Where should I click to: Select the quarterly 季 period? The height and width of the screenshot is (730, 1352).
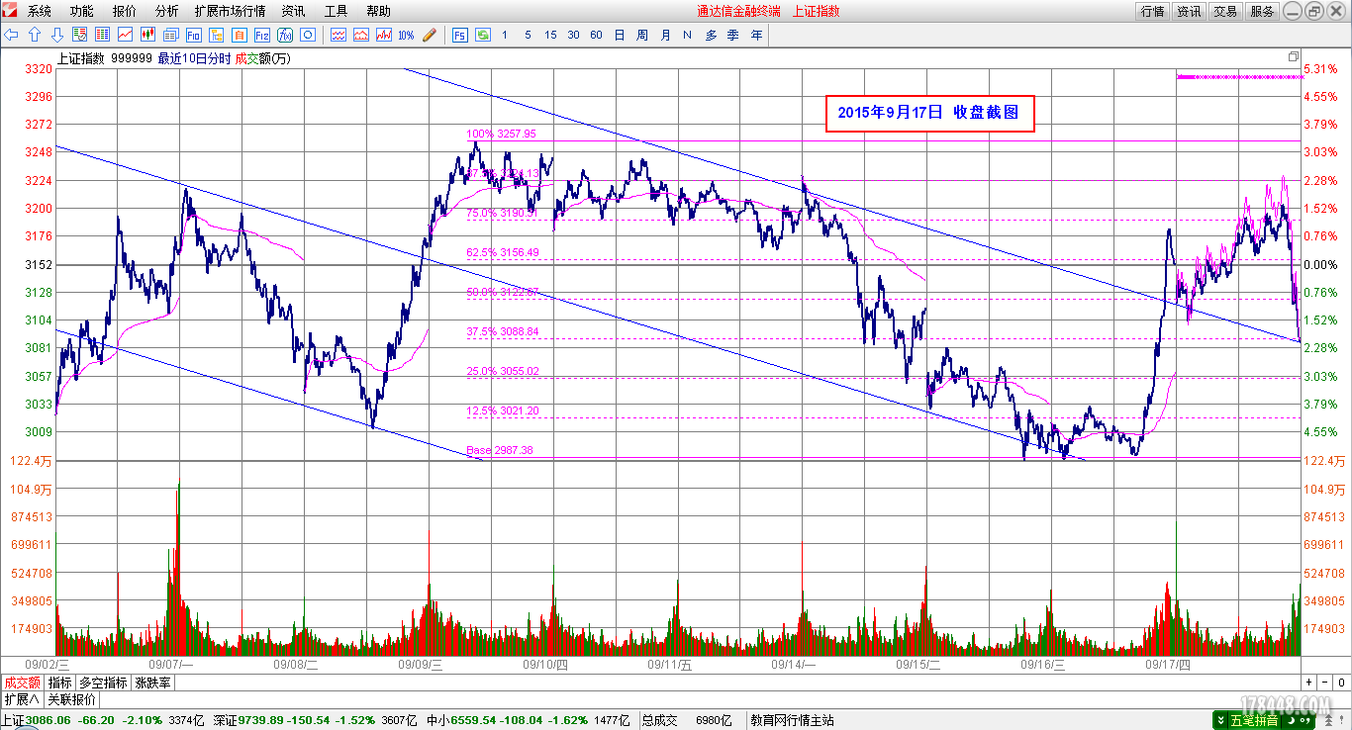[733, 35]
